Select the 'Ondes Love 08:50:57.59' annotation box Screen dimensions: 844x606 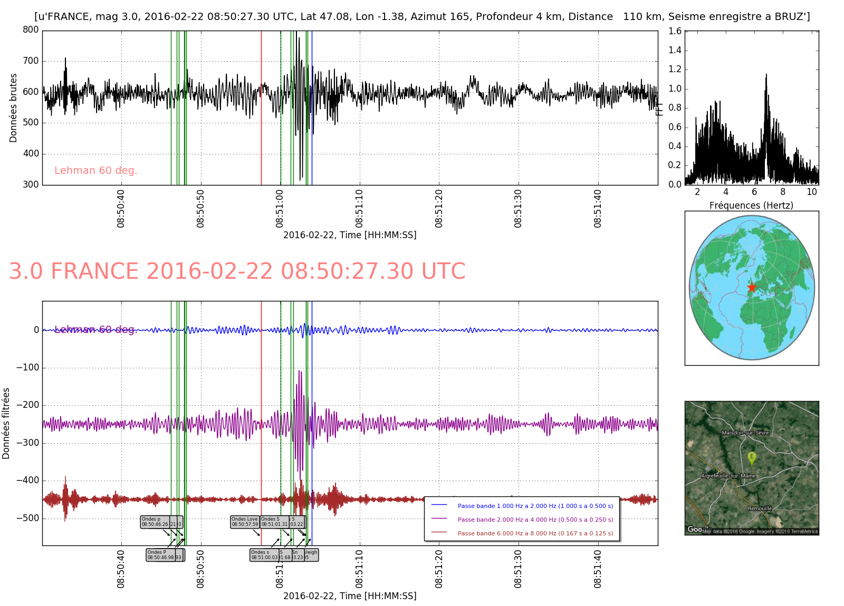tap(245, 522)
